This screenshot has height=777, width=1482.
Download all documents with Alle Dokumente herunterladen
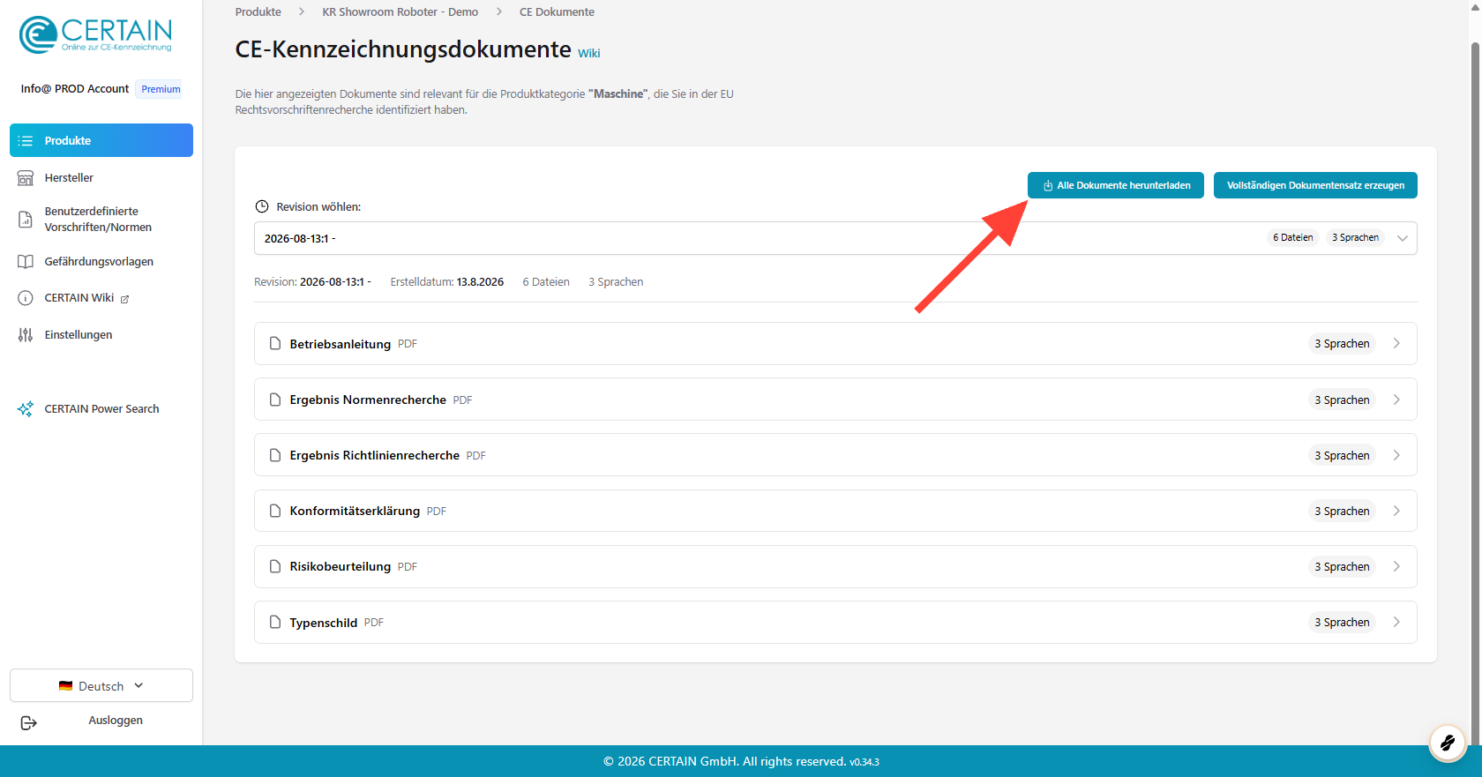point(1116,185)
